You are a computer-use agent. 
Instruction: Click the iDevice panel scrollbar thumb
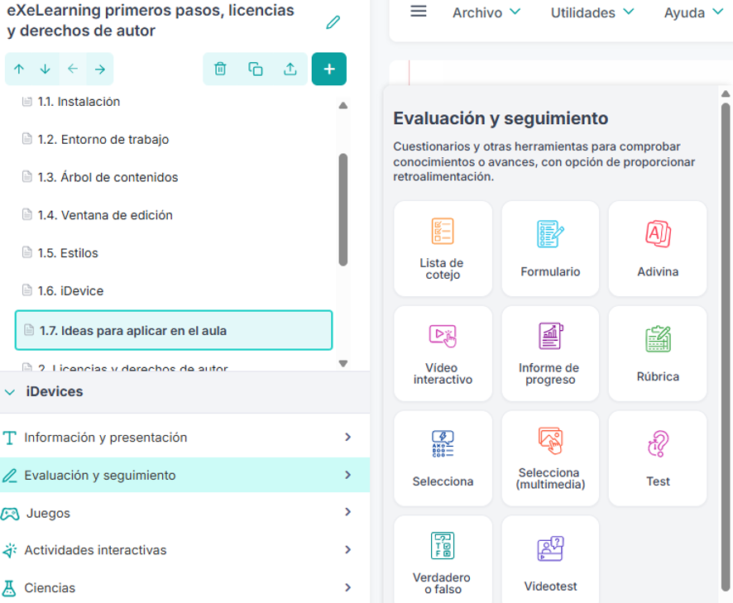click(726, 347)
